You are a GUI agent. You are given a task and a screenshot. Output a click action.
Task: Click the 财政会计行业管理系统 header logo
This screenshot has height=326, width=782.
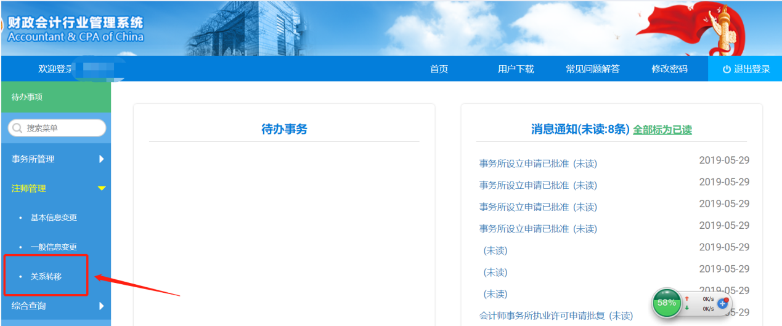click(75, 29)
